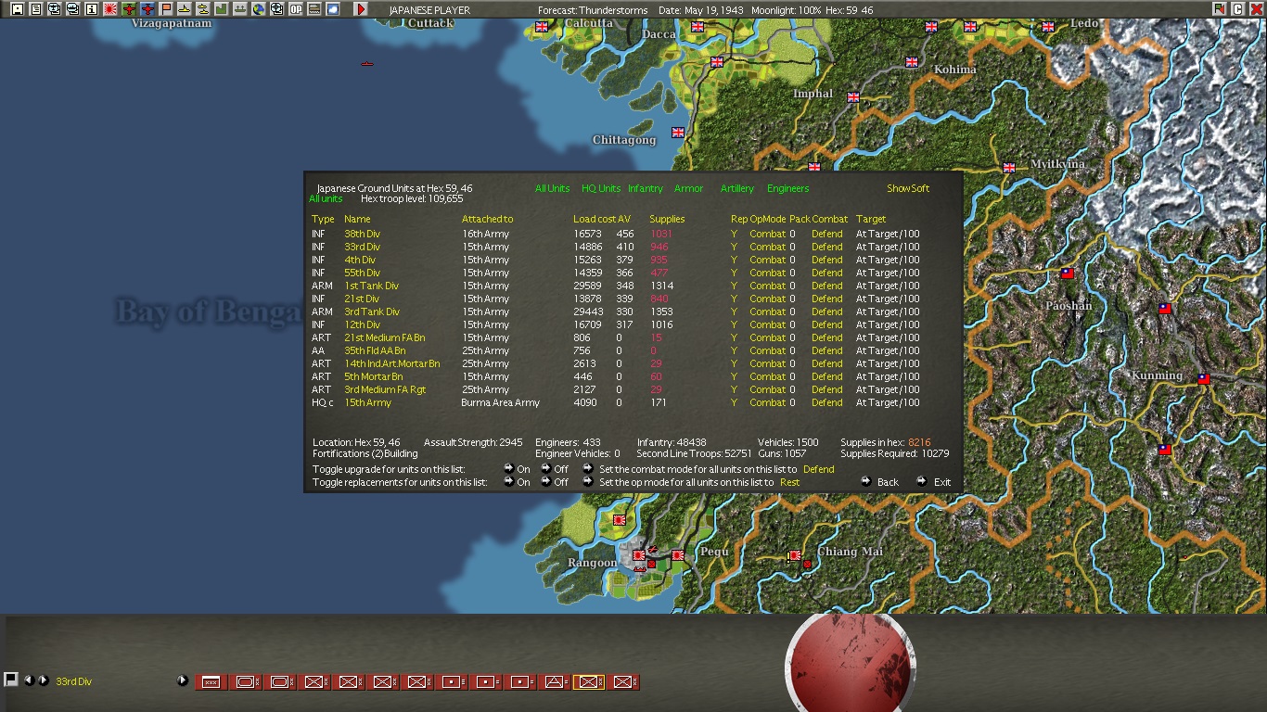
Task: Click the cloud weather icon in the toolbar
Action: pos(333,9)
